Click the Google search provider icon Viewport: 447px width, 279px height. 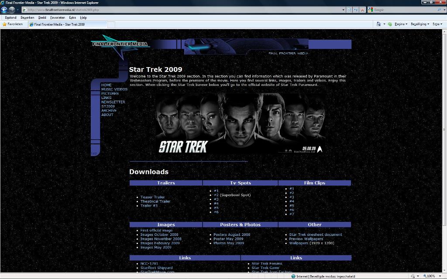click(370, 10)
